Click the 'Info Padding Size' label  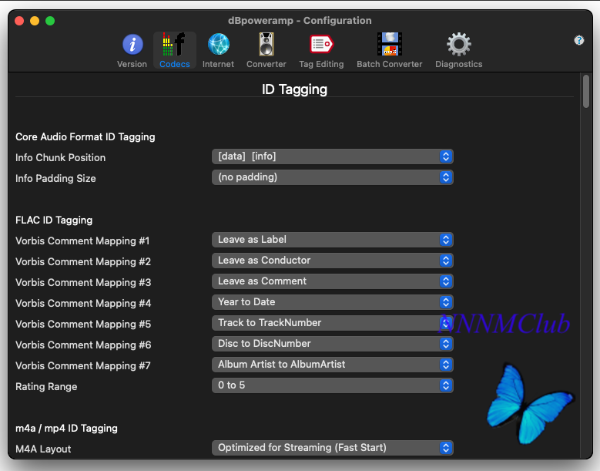coord(55,178)
